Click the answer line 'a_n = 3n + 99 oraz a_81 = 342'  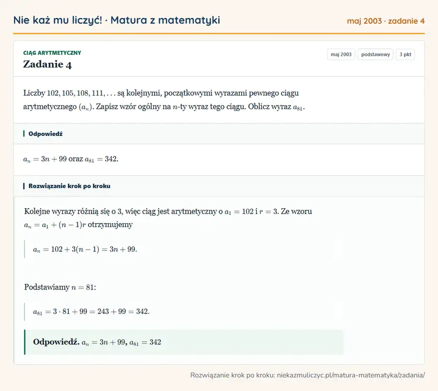[71, 159]
